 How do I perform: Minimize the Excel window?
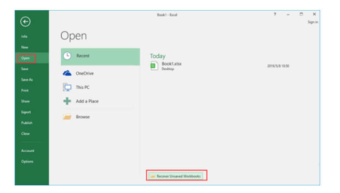pyautogui.click(x=288, y=15)
